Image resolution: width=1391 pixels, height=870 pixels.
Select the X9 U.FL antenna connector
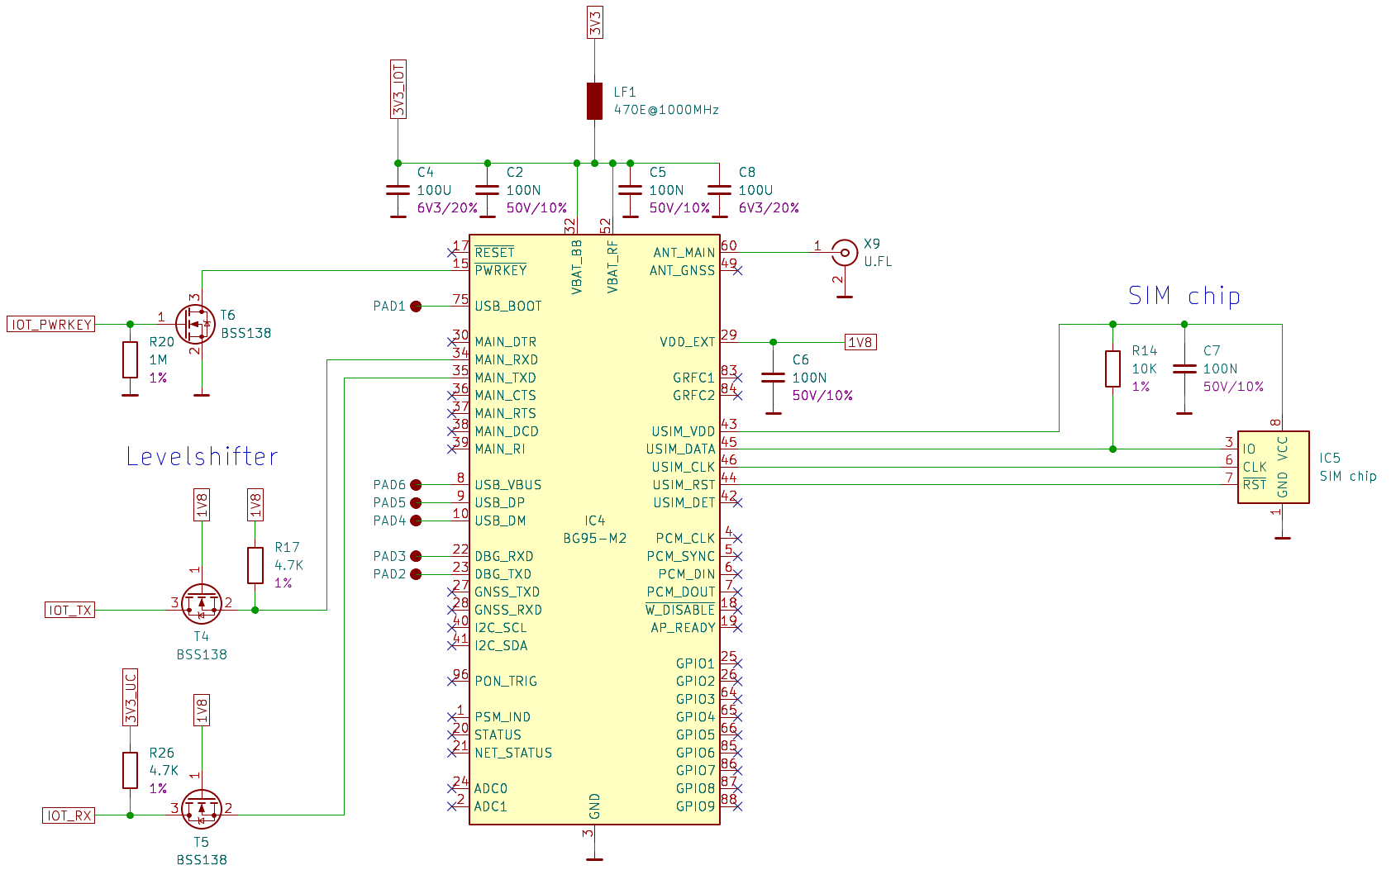(844, 253)
